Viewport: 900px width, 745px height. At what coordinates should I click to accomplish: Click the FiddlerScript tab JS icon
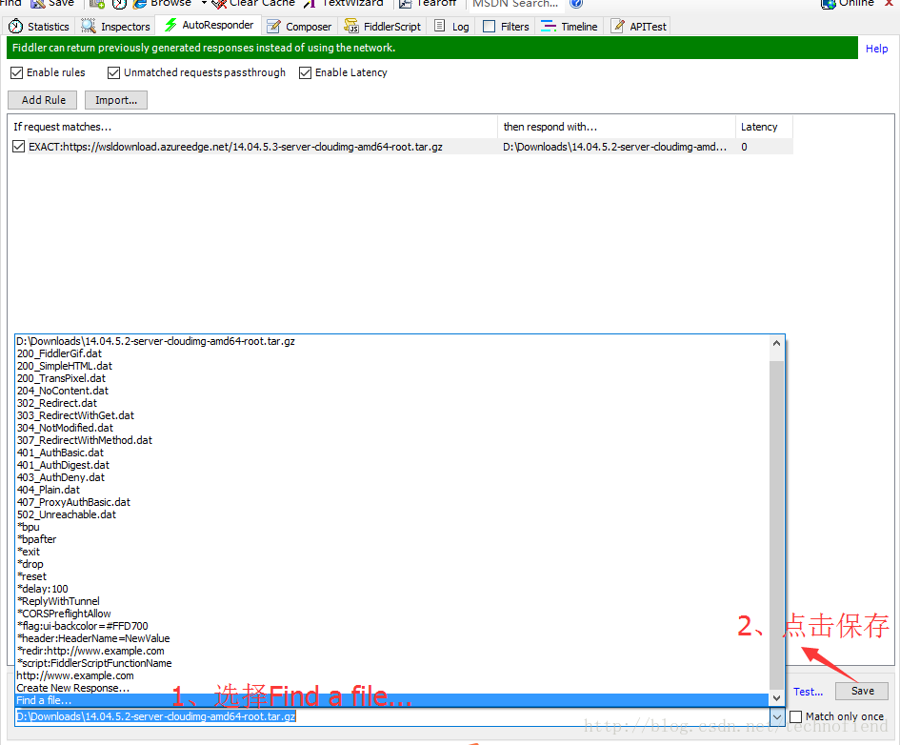tap(351, 27)
